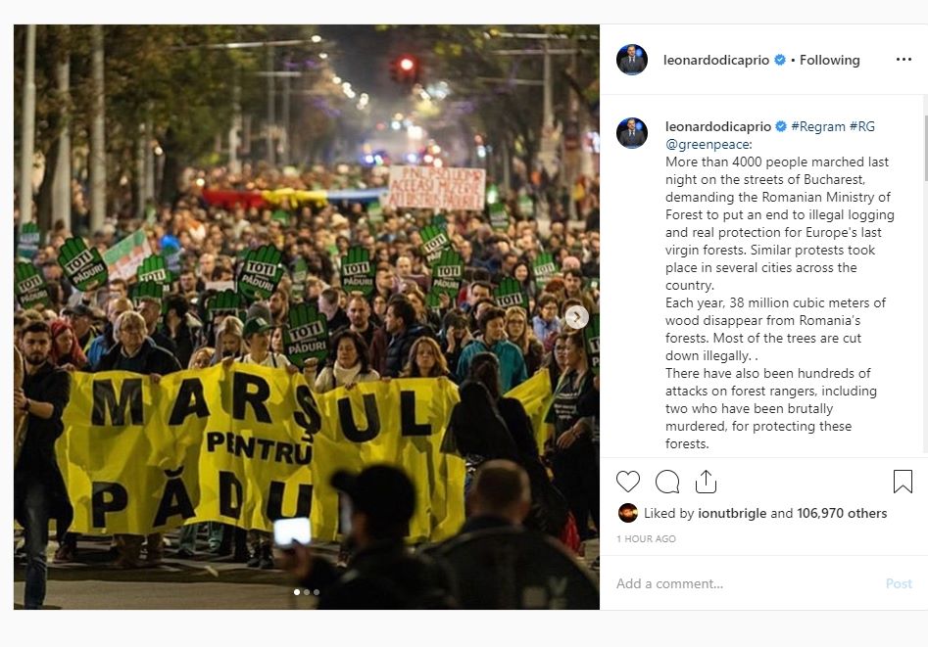Share the post via the share icon

coord(706,482)
